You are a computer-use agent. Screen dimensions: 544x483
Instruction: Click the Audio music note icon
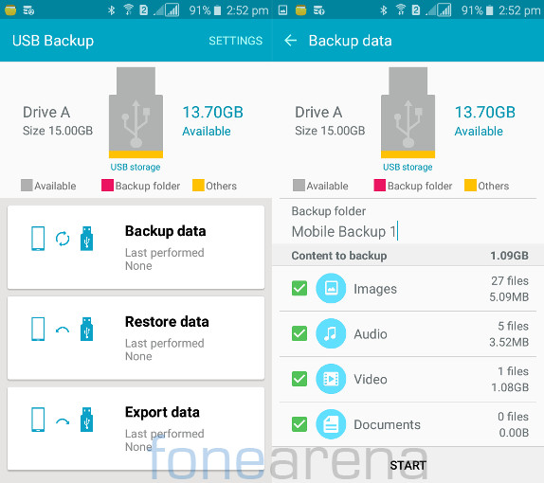click(x=331, y=333)
